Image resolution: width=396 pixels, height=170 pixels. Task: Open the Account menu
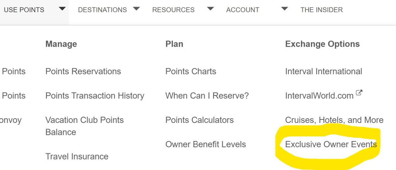[243, 10]
